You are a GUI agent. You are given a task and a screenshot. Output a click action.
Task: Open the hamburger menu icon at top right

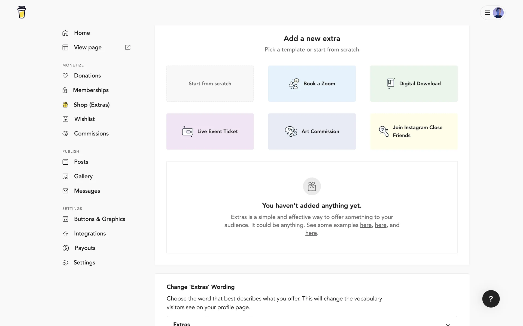[x=487, y=13]
